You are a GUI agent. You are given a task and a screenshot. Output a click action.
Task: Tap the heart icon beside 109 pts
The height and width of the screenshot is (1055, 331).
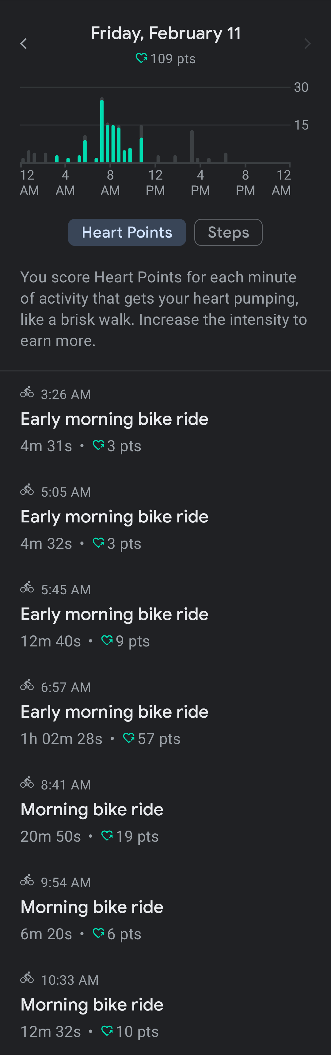(141, 58)
